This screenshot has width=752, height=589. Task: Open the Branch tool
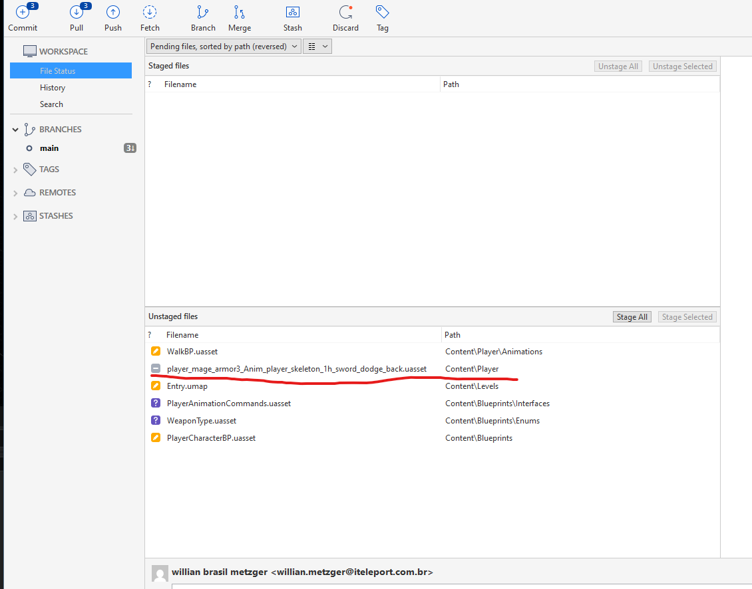(203, 18)
